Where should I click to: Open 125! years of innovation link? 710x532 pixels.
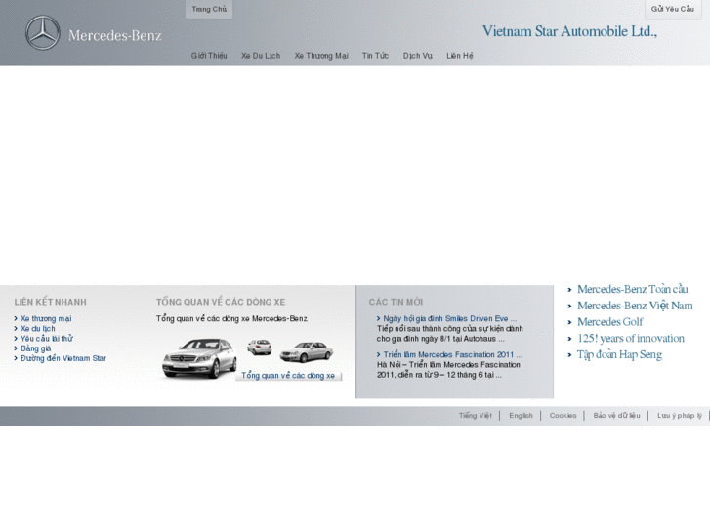[631, 338]
